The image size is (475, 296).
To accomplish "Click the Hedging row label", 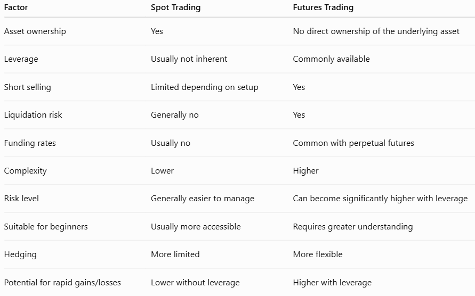I will click(x=20, y=254).
